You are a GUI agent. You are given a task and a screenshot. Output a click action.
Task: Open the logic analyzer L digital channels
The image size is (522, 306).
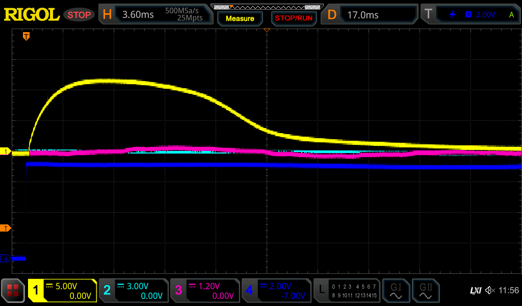pos(348,291)
